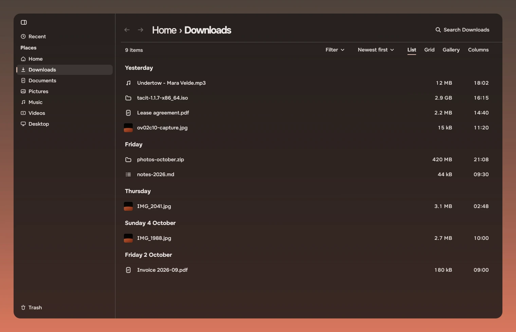The width and height of the screenshot is (516, 332).
Task: Select the IMG_1988.jpg thumbnail
Action: [x=128, y=238]
